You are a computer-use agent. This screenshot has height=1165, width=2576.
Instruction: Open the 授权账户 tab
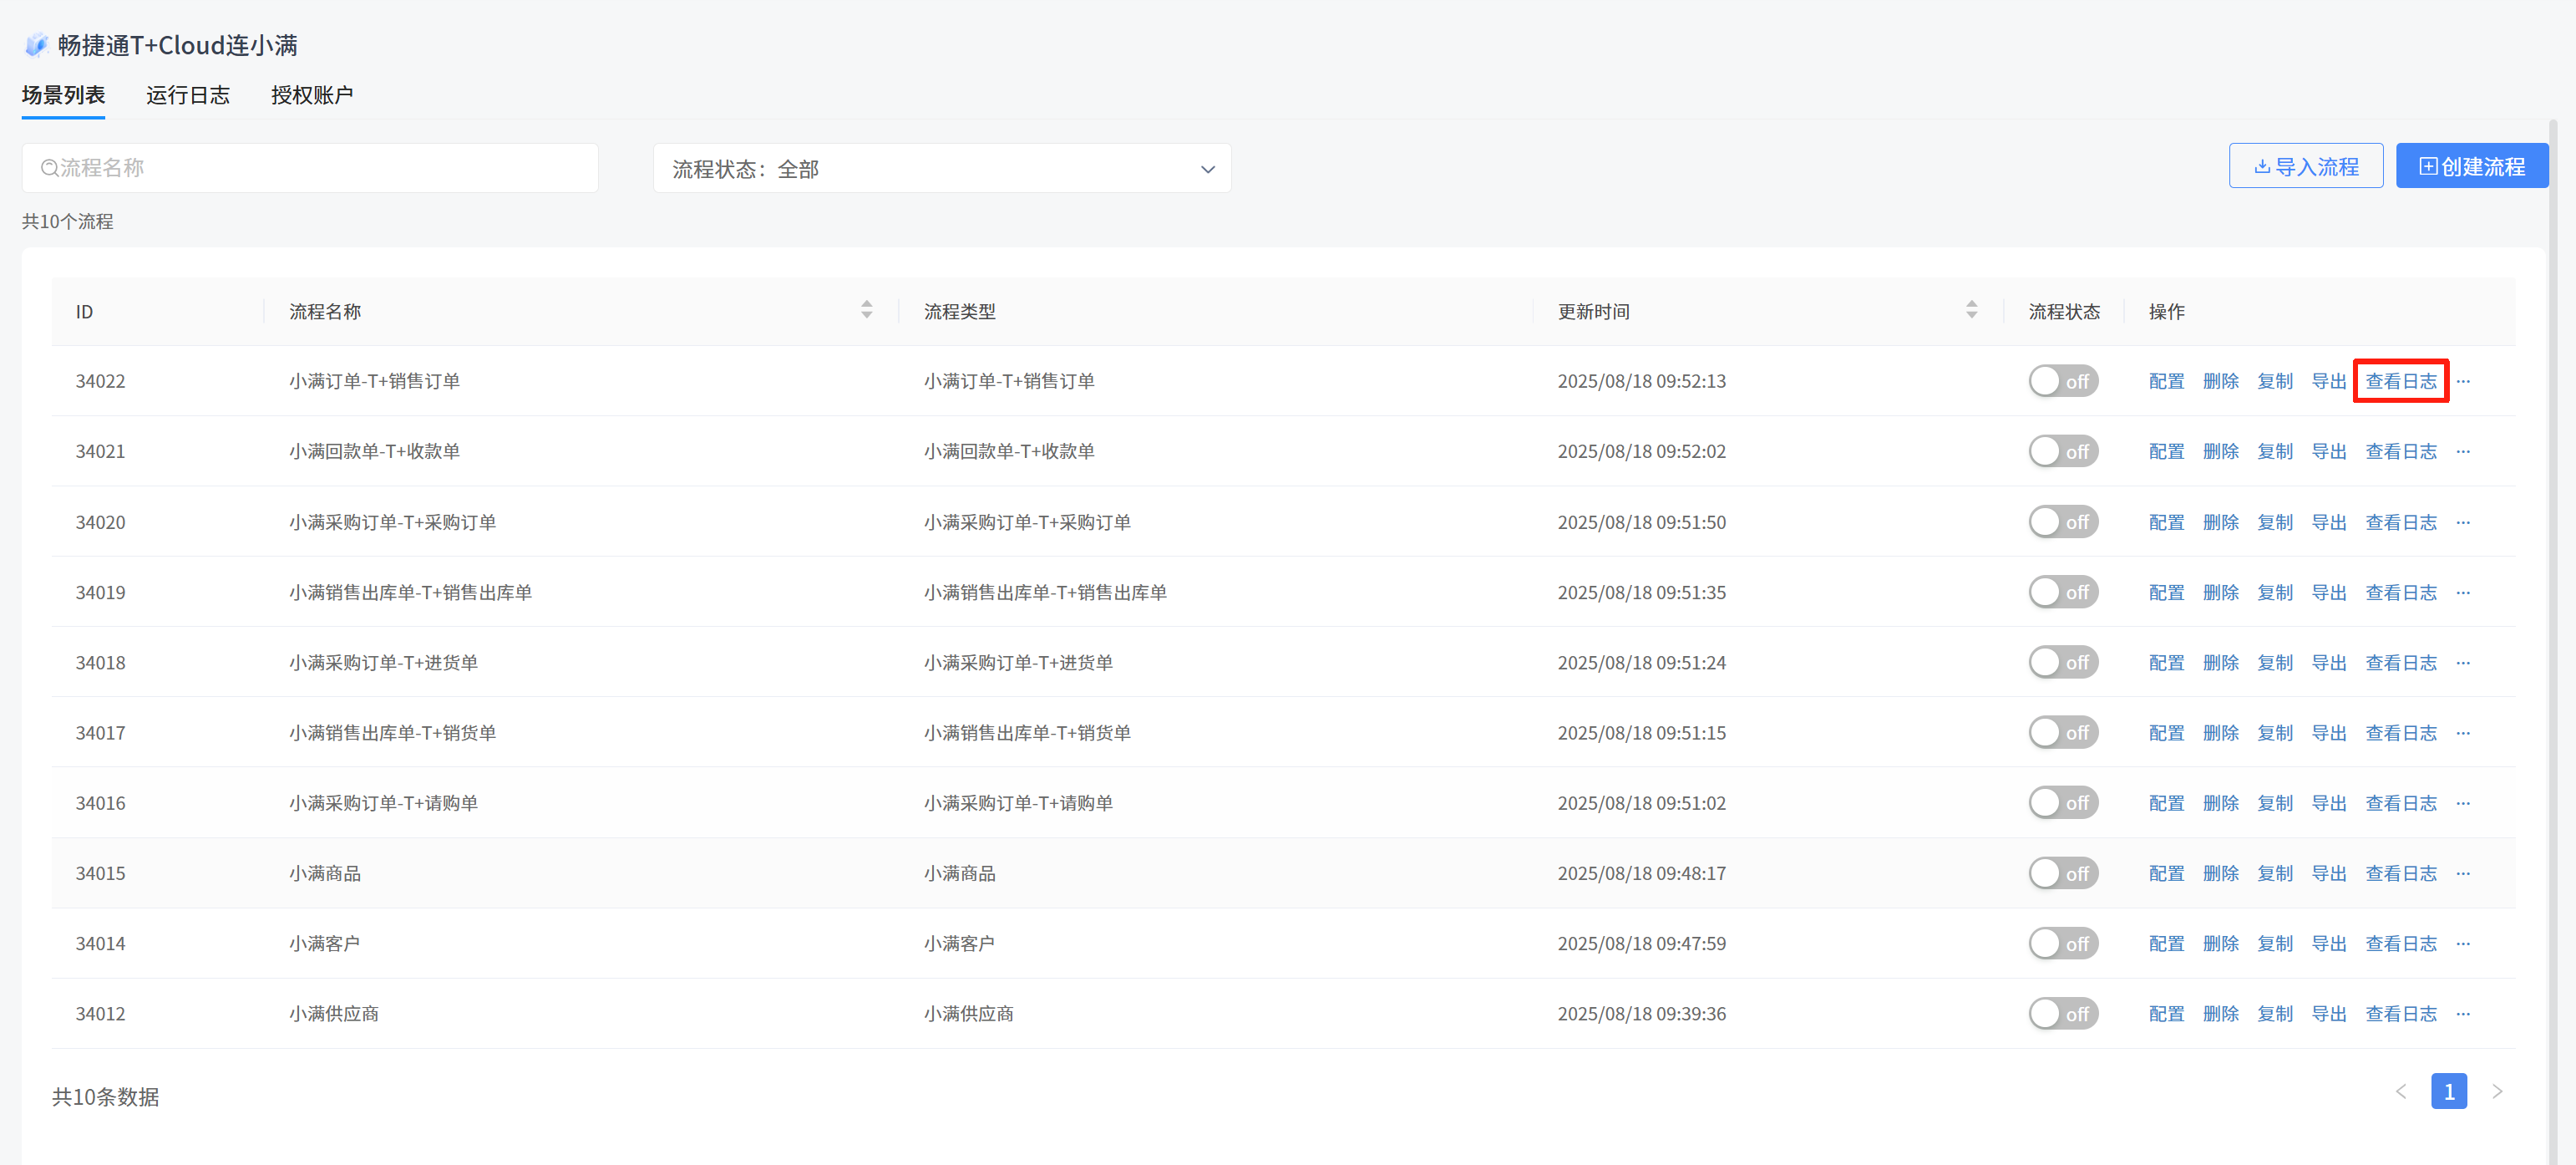[x=311, y=95]
